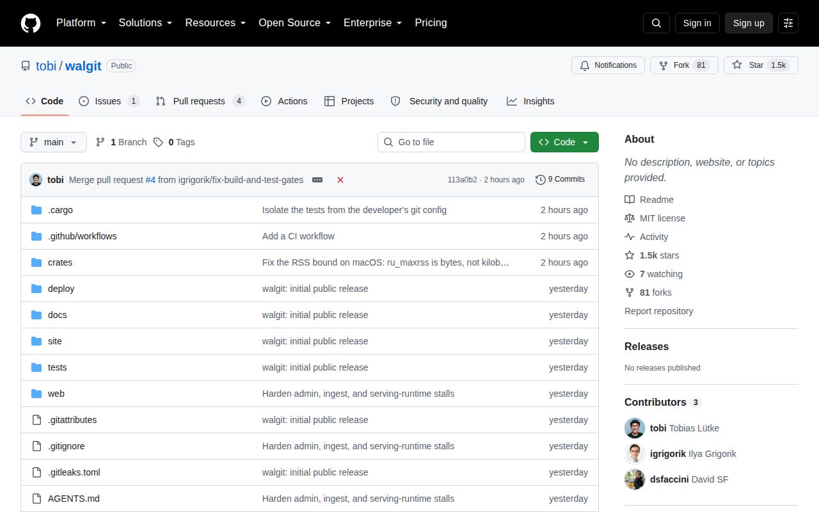
Task: Expand the Enterprise menu
Action: click(x=373, y=23)
